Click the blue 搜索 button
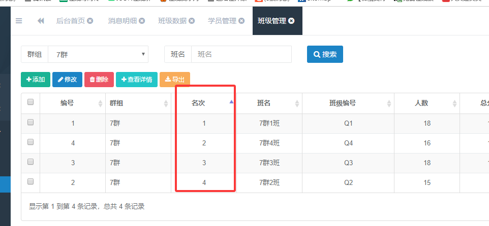The width and height of the screenshot is (489, 226). pos(325,54)
